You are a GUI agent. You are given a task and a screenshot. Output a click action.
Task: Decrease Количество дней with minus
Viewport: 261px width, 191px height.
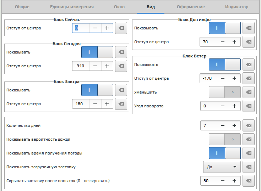pos(223,125)
